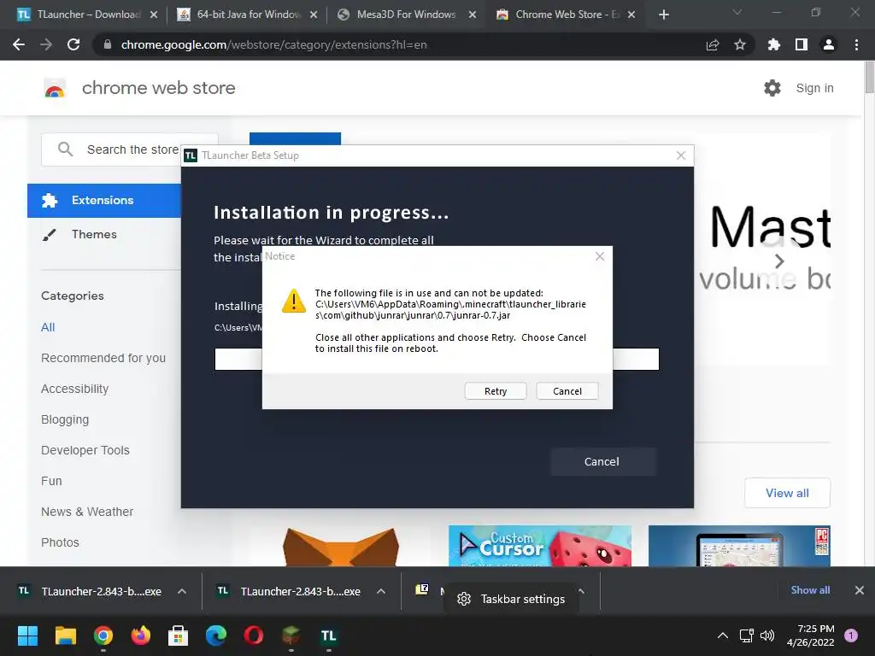Expand first TLauncher download options chevron
Viewport: 875px width, 656px height.
(182, 591)
